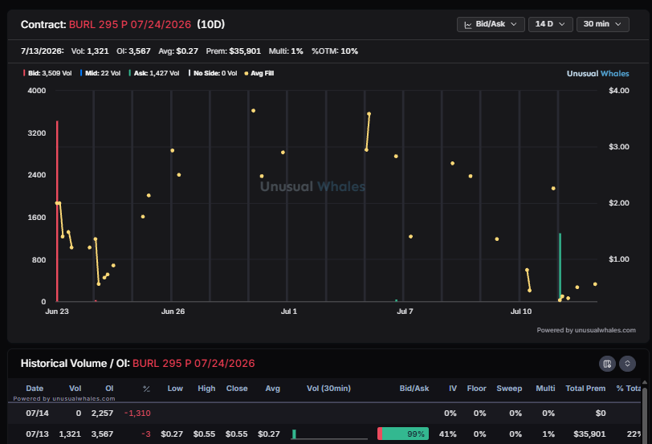Screen dimensions: 652x444
Task: Click the Historical Volume BURL 295 P link
Action: 194,364
